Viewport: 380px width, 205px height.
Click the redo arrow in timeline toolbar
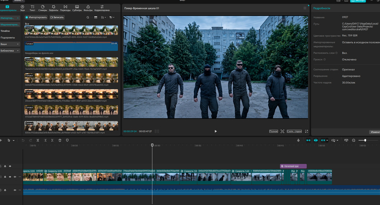point(30,140)
